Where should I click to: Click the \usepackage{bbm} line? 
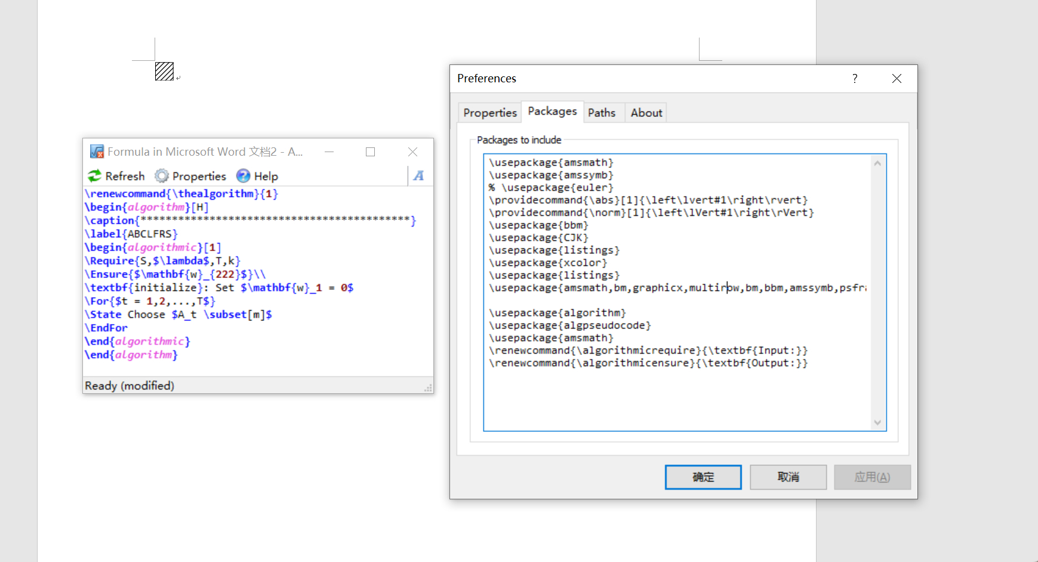pos(538,225)
